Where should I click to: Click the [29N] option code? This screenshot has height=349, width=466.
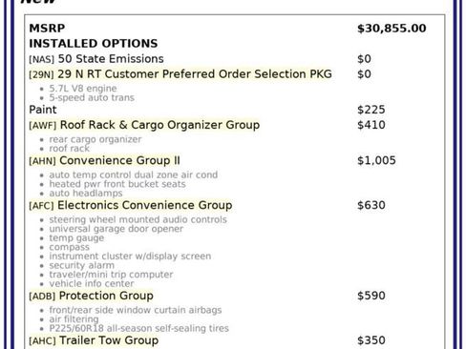click(41, 74)
